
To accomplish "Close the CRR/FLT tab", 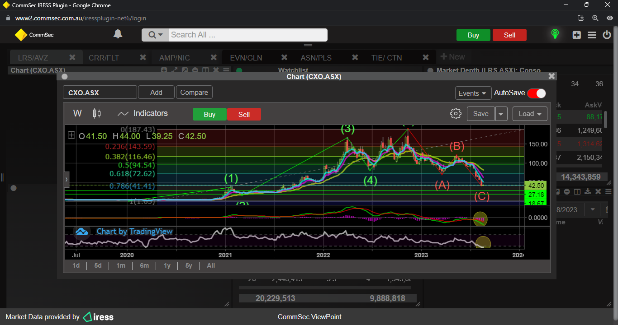I will (x=143, y=57).
